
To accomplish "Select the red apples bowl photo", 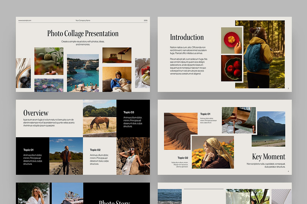I will [232, 68].
